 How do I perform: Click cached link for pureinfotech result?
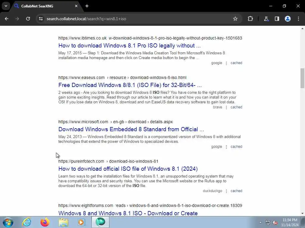coord(236,191)
